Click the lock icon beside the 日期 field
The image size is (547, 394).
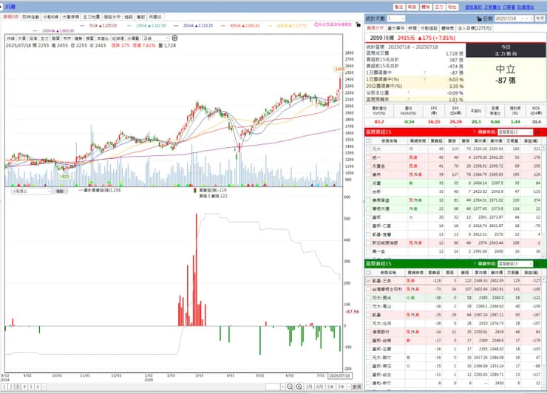click(x=479, y=18)
